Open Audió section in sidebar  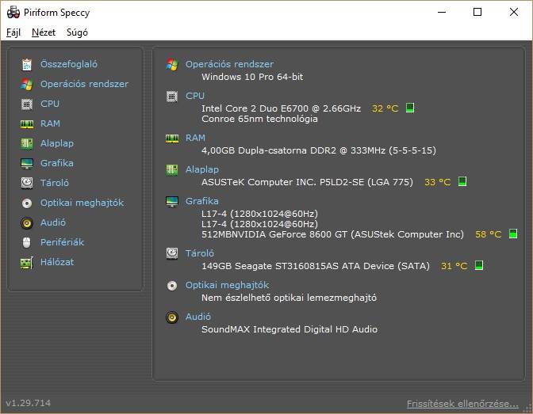[53, 222]
